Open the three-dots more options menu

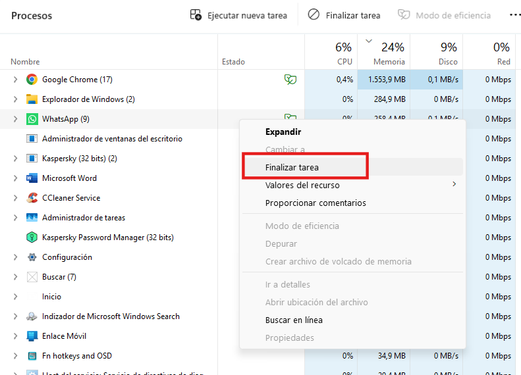[x=515, y=15]
